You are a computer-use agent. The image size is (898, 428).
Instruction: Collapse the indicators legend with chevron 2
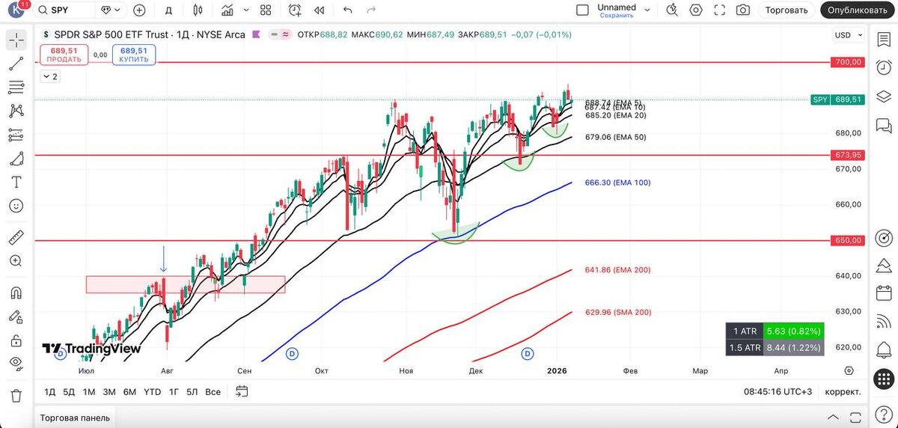pos(50,76)
